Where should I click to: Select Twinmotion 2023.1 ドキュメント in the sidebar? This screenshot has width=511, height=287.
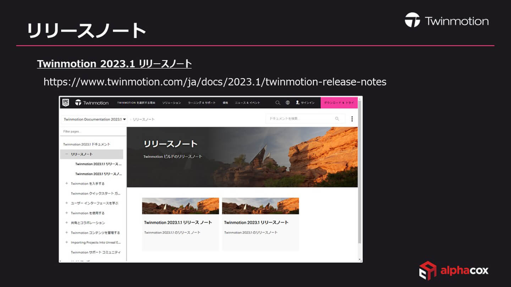coord(87,144)
